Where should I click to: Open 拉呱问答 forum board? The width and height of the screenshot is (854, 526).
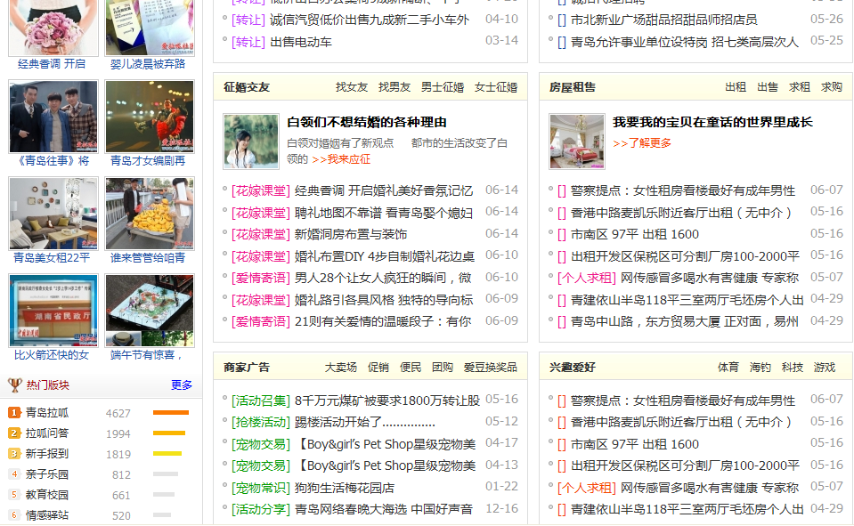pyautogui.click(x=47, y=433)
